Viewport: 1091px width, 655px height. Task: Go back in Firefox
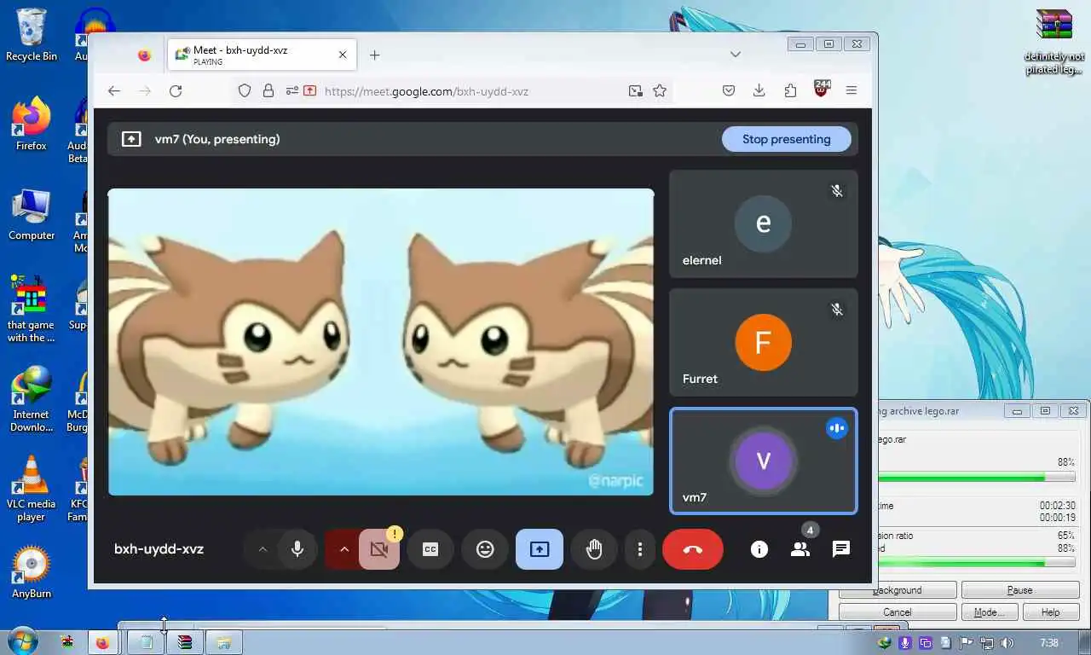(114, 91)
